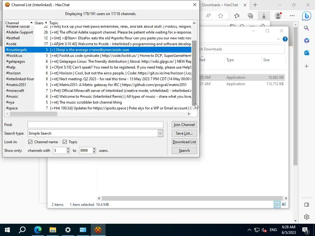Sort list by Users column header
The image size is (315, 236).
41,23
